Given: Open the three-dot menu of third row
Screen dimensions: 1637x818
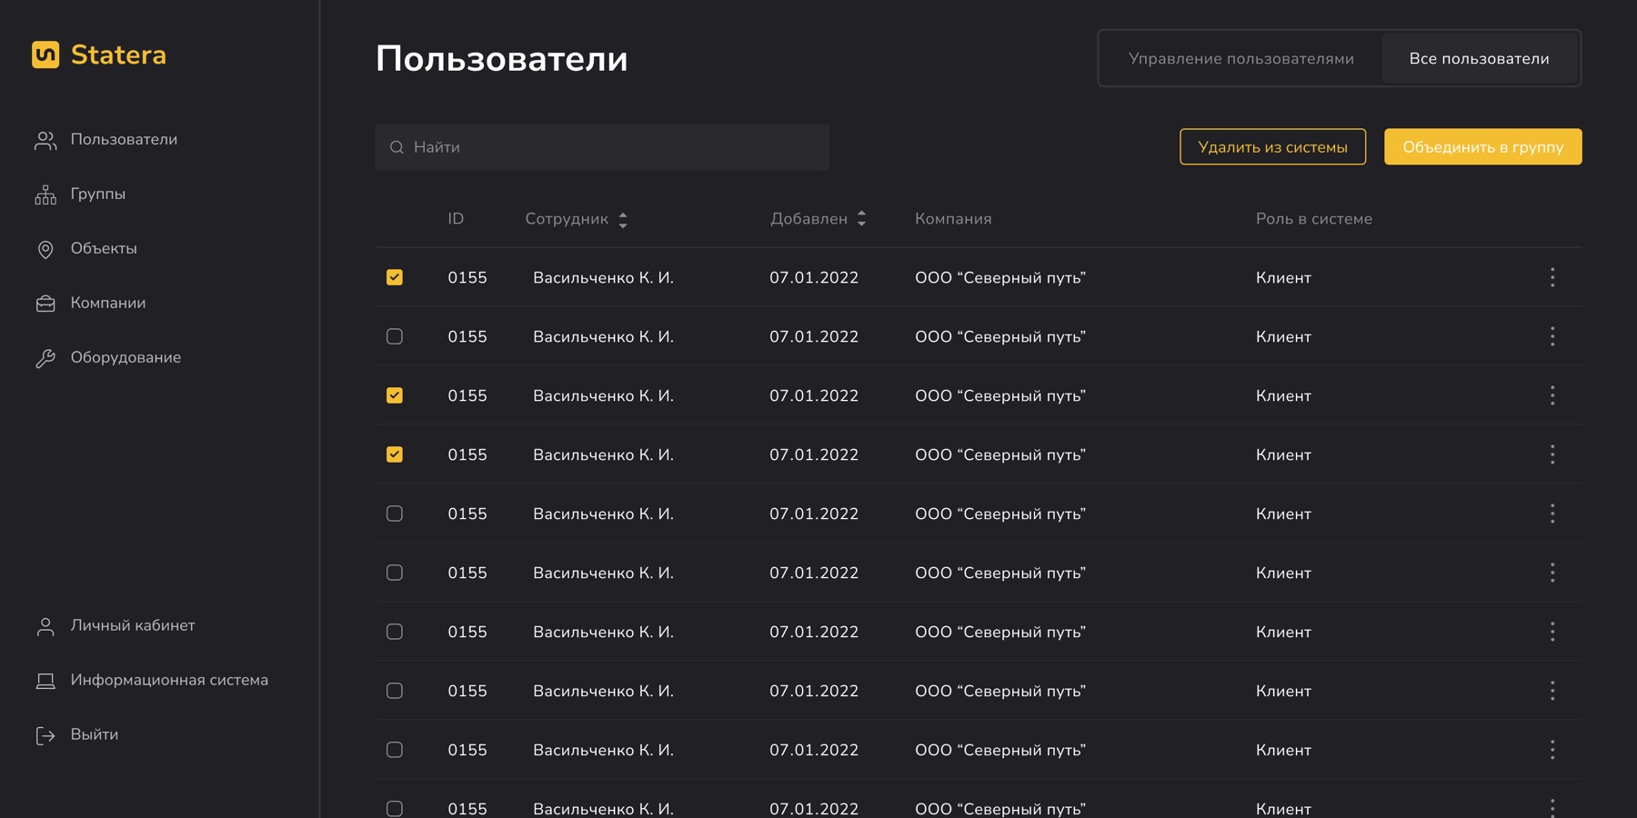Looking at the screenshot, I should 1552,395.
